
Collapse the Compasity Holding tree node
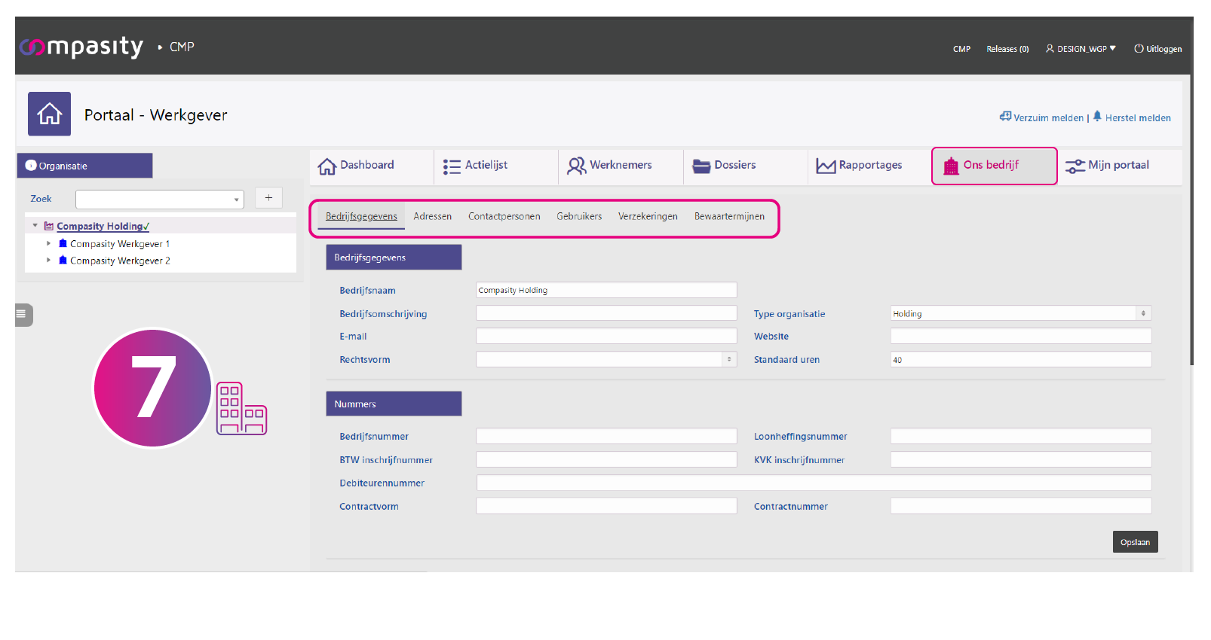35,225
